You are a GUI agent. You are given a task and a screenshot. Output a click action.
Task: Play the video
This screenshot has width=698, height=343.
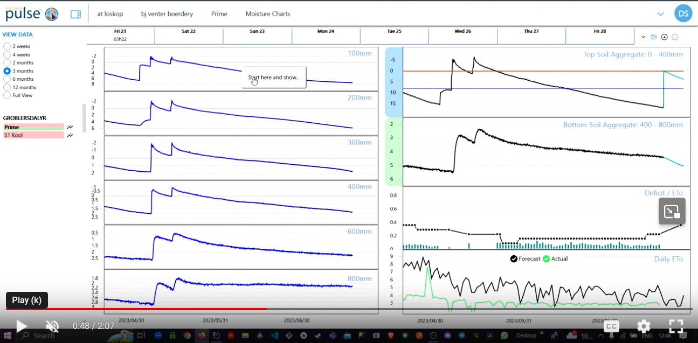(21, 326)
